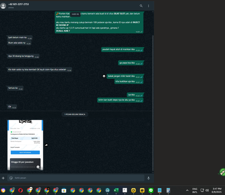Open the clock showing 3:47 PM

[x=217, y=190]
